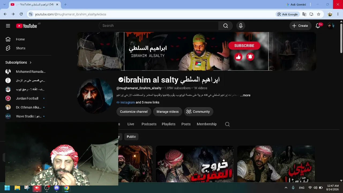Open the Chrome three-dot menu
Viewport: 343px width, 193px height.
coord(338,14)
